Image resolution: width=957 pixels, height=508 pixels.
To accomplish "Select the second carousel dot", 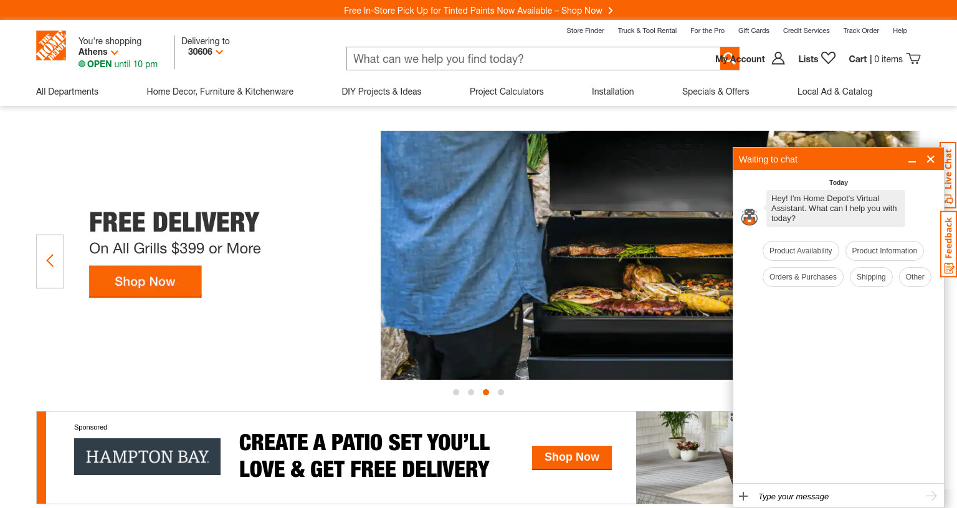I will pos(471,392).
